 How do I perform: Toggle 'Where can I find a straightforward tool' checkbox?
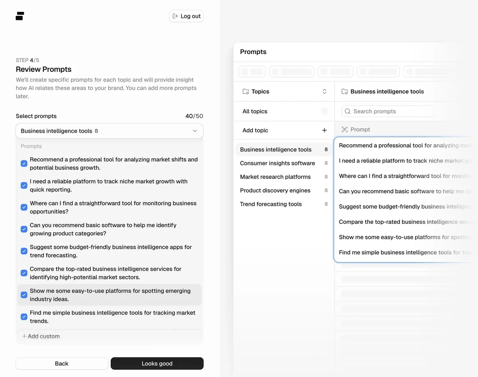24,207
